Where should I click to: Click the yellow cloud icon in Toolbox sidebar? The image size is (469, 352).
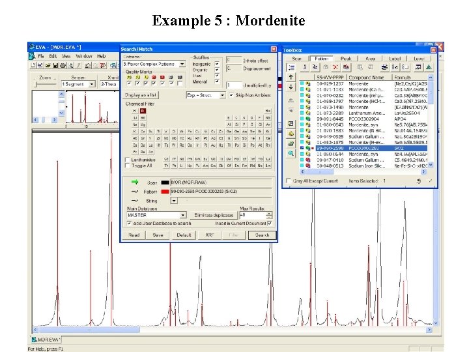[x=291, y=134]
